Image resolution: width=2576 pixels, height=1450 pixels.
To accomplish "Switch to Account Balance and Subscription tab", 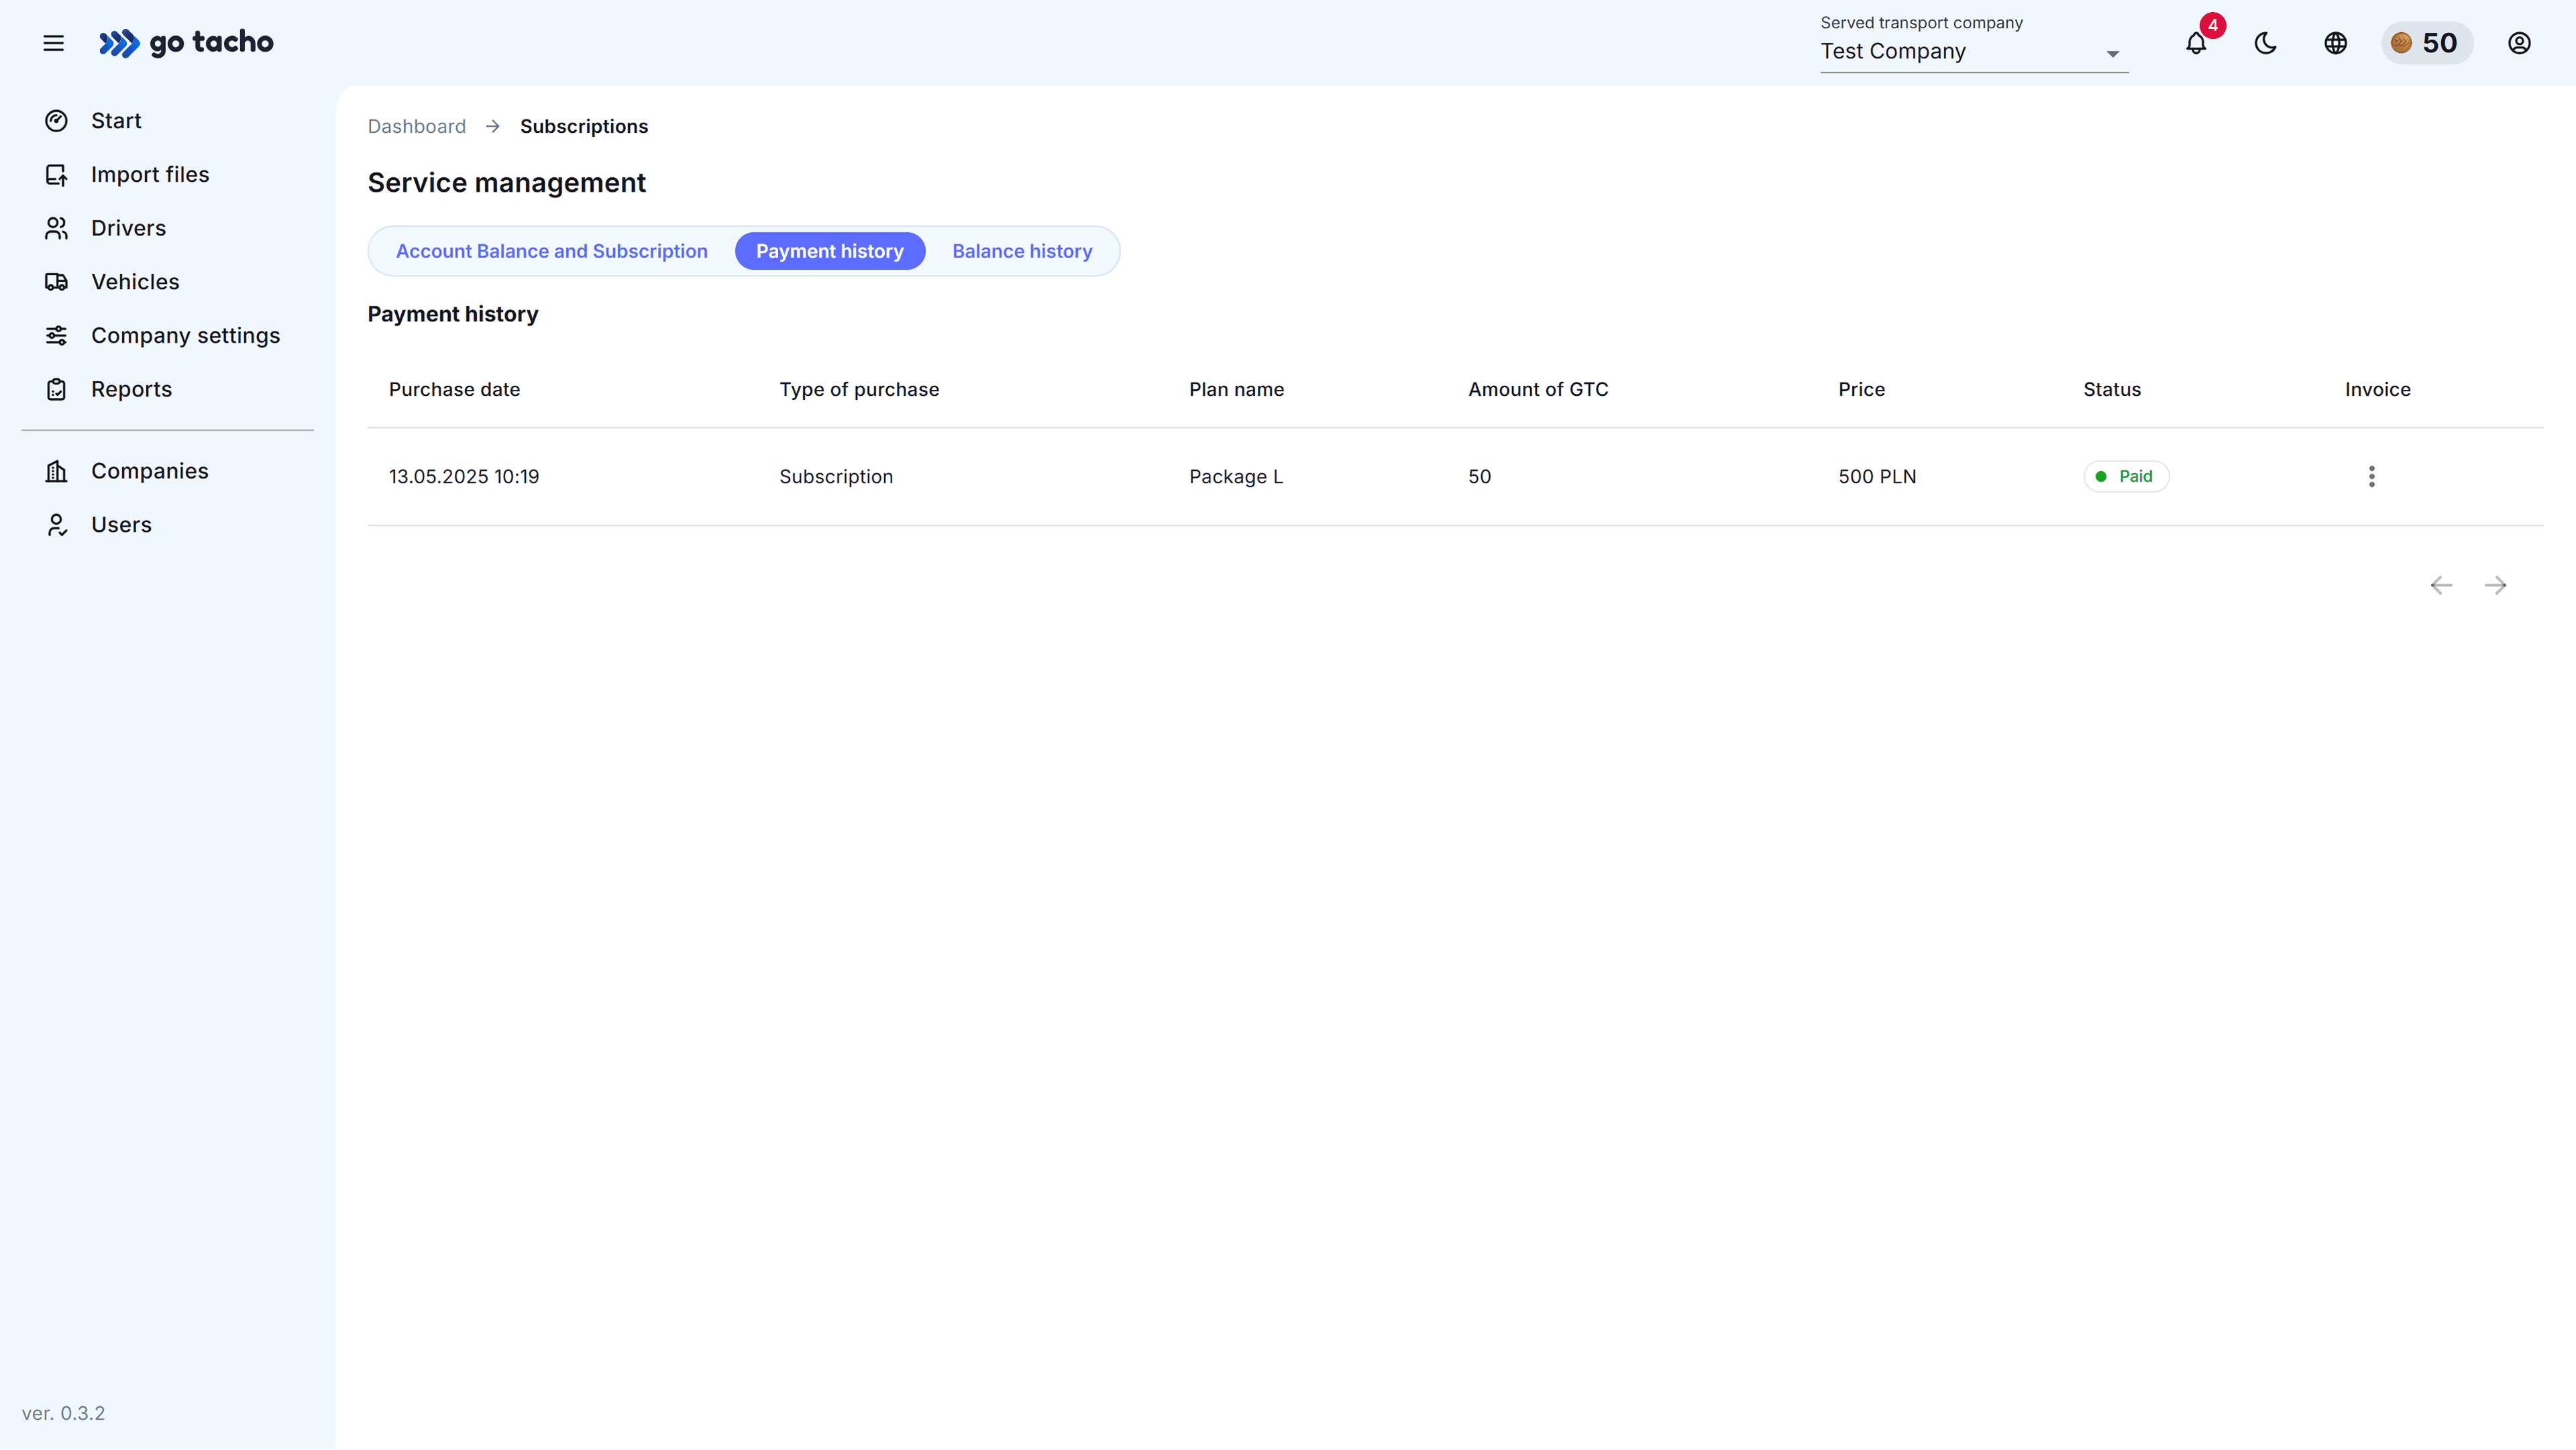I will coord(552,252).
